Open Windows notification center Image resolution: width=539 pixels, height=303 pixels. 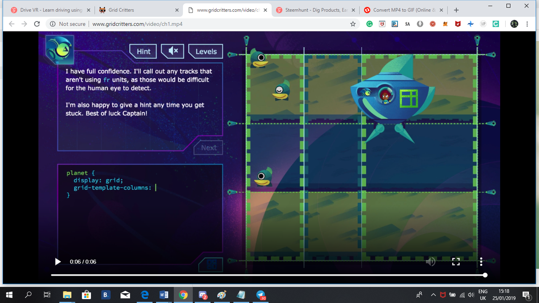point(526,295)
